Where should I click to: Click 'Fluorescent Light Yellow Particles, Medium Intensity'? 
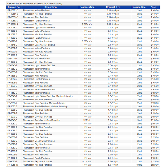48,96
